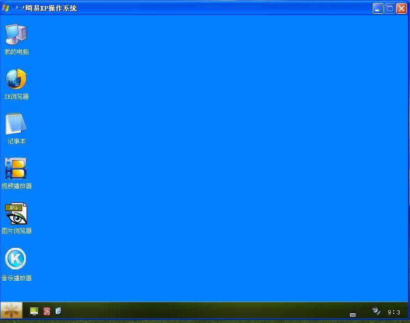Select the 视频播放器 video player icon
The image size is (410, 323).
click(16, 169)
